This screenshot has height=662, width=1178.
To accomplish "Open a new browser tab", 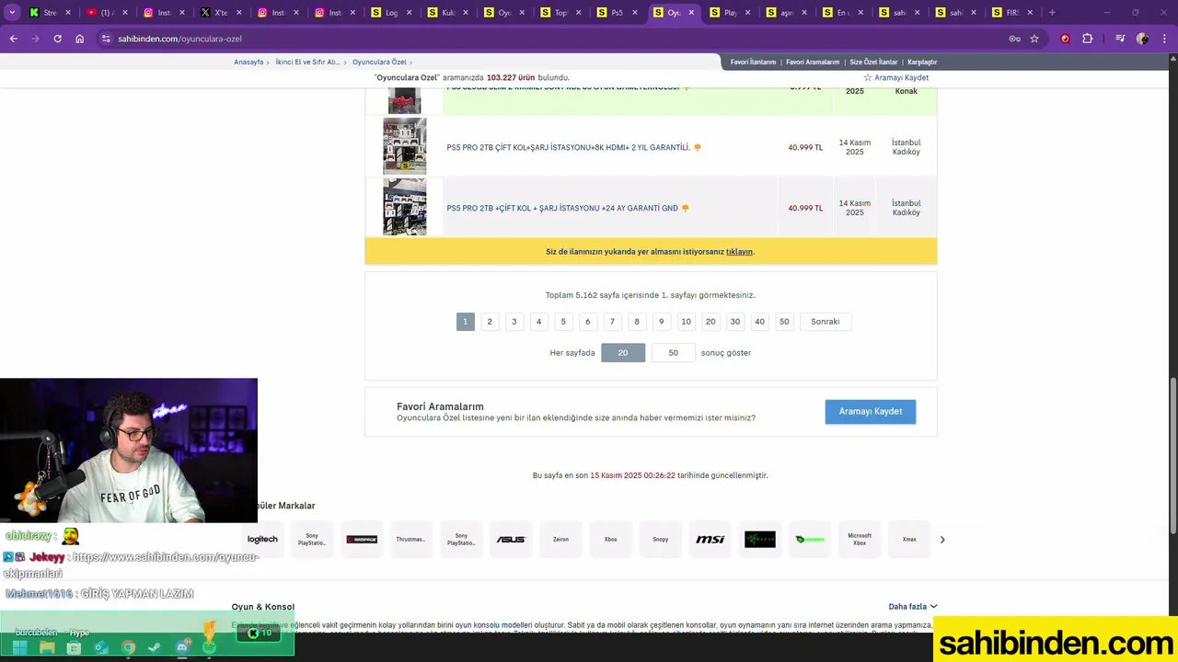I will tap(1052, 13).
